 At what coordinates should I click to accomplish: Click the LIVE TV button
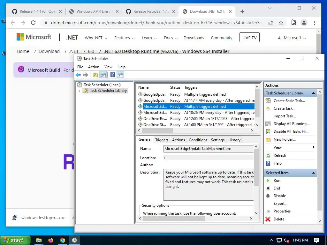click(249, 38)
